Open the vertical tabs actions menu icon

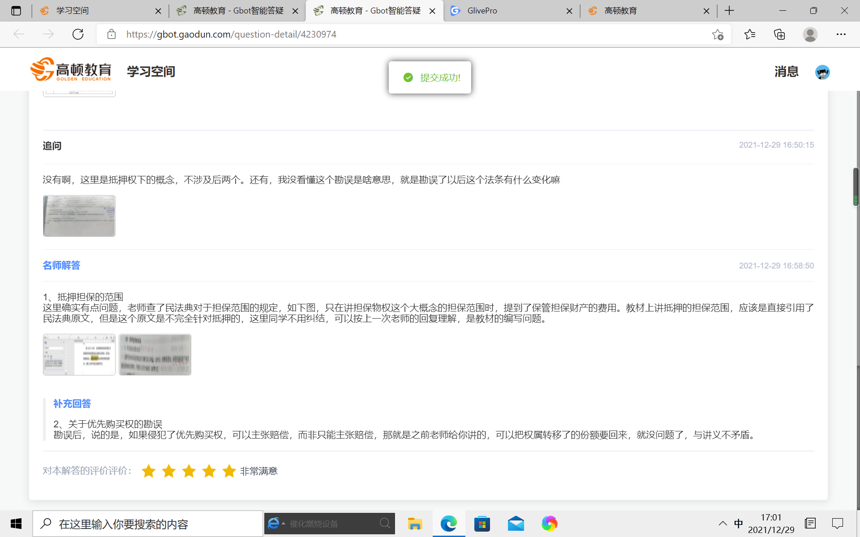pyautogui.click(x=16, y=11)
